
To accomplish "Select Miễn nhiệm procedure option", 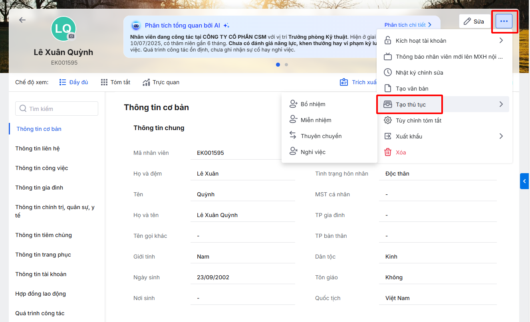I will (x=316, y=120).
